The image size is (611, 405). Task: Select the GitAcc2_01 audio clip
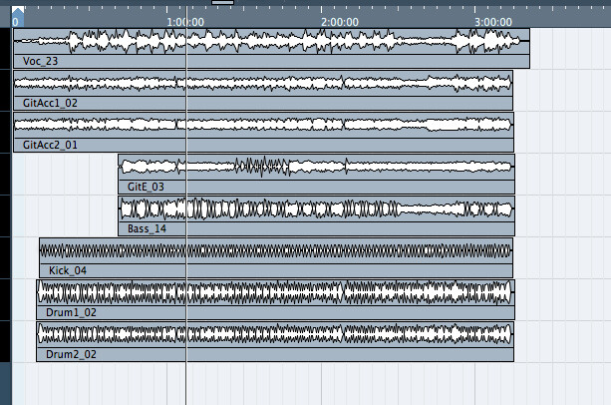click(263, 132)
